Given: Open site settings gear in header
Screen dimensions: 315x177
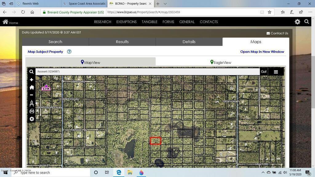Looking at the screenshot, I should pos(297,22).
